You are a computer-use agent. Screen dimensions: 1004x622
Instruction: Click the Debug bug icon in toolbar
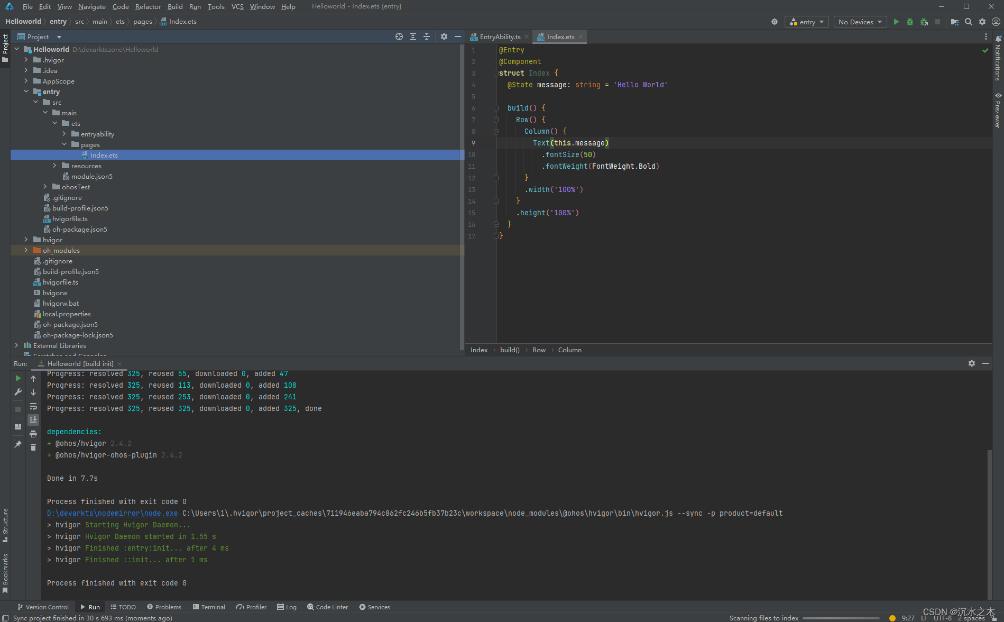pos(910,22)
